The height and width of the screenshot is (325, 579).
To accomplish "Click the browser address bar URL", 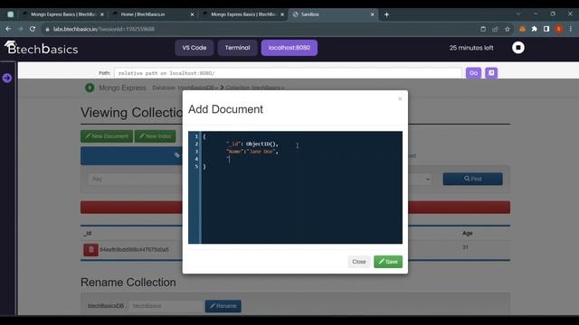I will 104,29.
